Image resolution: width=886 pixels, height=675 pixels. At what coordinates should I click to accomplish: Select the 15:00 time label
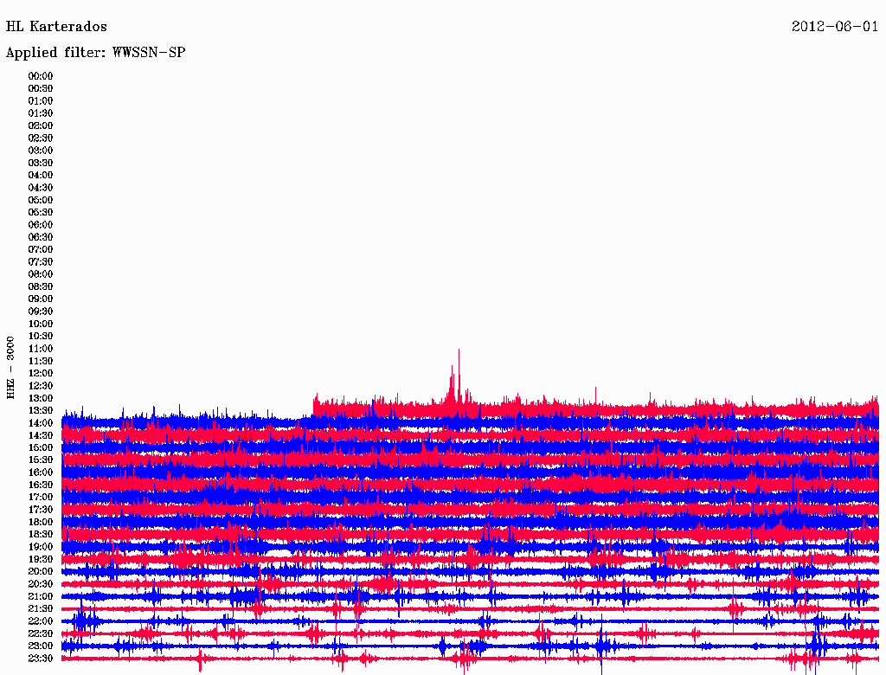41,447
